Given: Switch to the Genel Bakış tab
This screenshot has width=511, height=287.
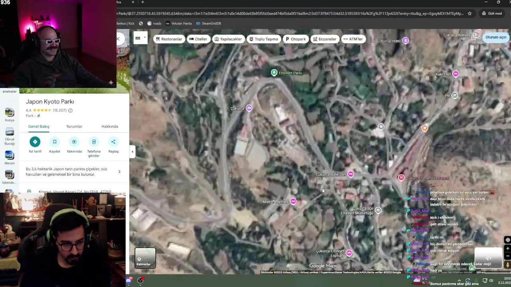Looking at the screenshot, I should coord(39,126).
